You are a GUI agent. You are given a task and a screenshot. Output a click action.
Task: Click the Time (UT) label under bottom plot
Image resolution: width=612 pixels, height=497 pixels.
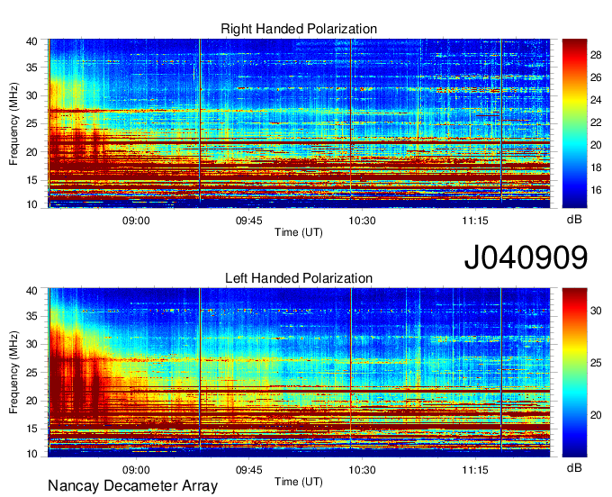pos(299,482)
